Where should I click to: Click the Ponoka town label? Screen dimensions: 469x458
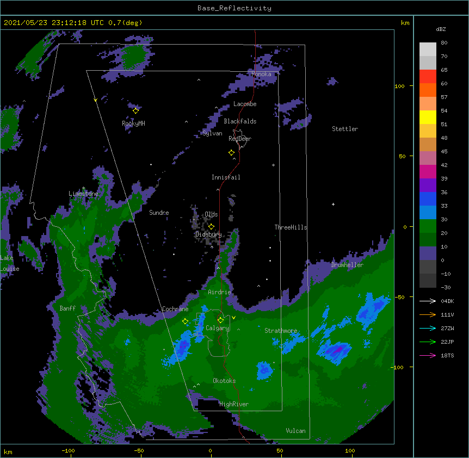(261, 74)
